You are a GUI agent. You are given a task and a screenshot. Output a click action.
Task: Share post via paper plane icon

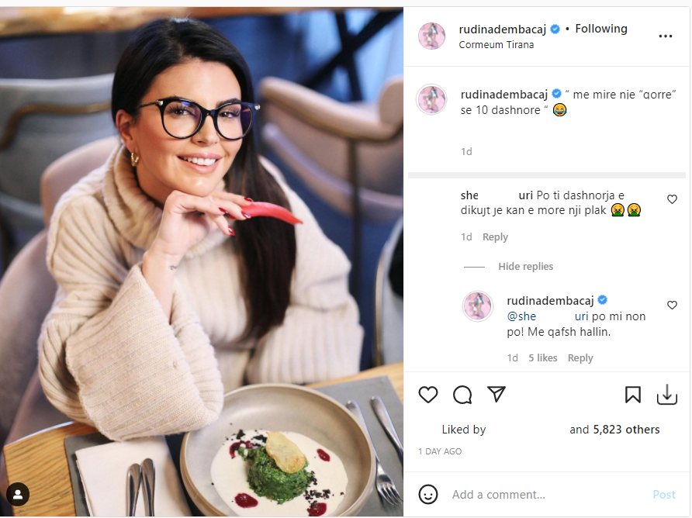coord(496,394)
